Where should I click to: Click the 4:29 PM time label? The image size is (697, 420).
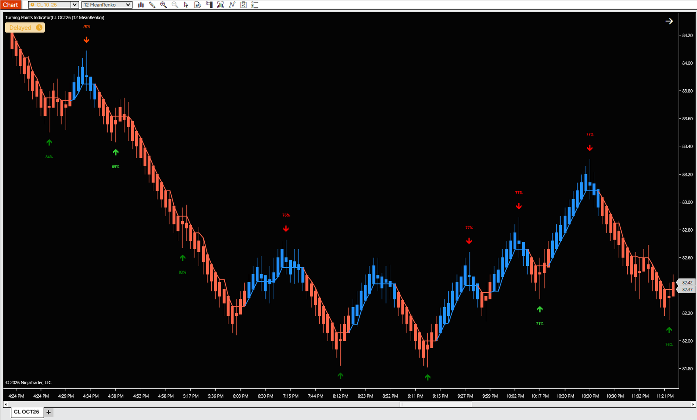pyautogui.click(x=66, y=396)
